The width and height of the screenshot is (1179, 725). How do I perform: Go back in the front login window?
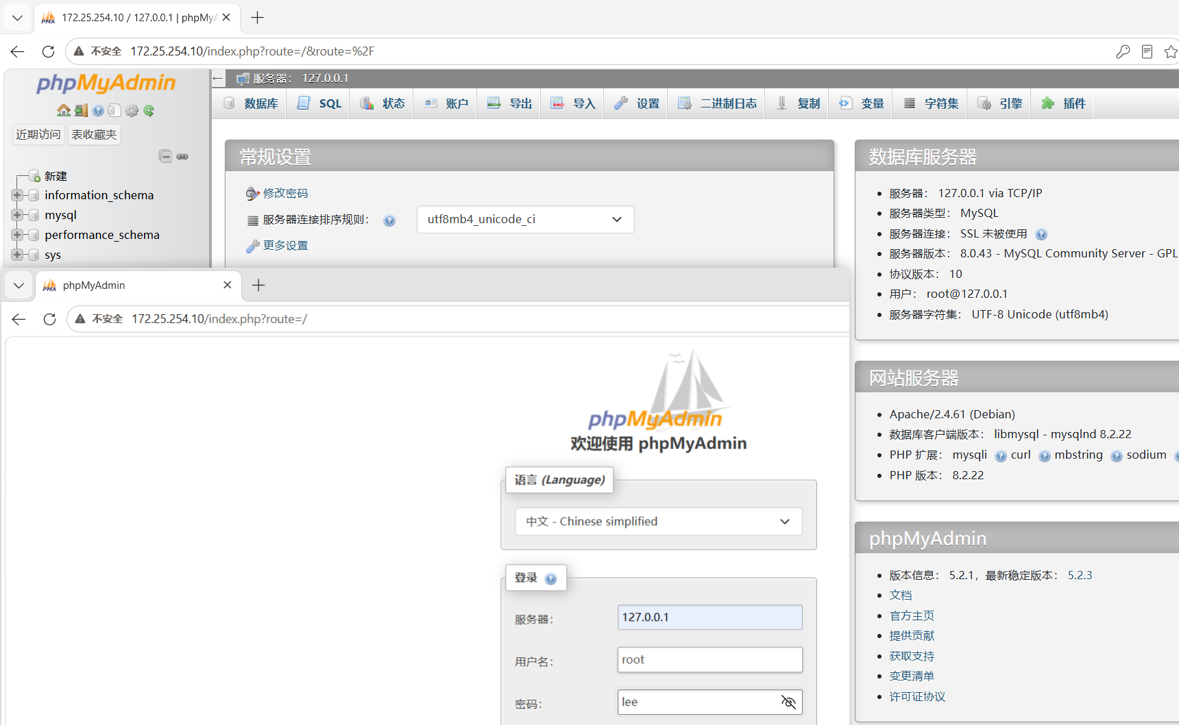click(19, 319)
